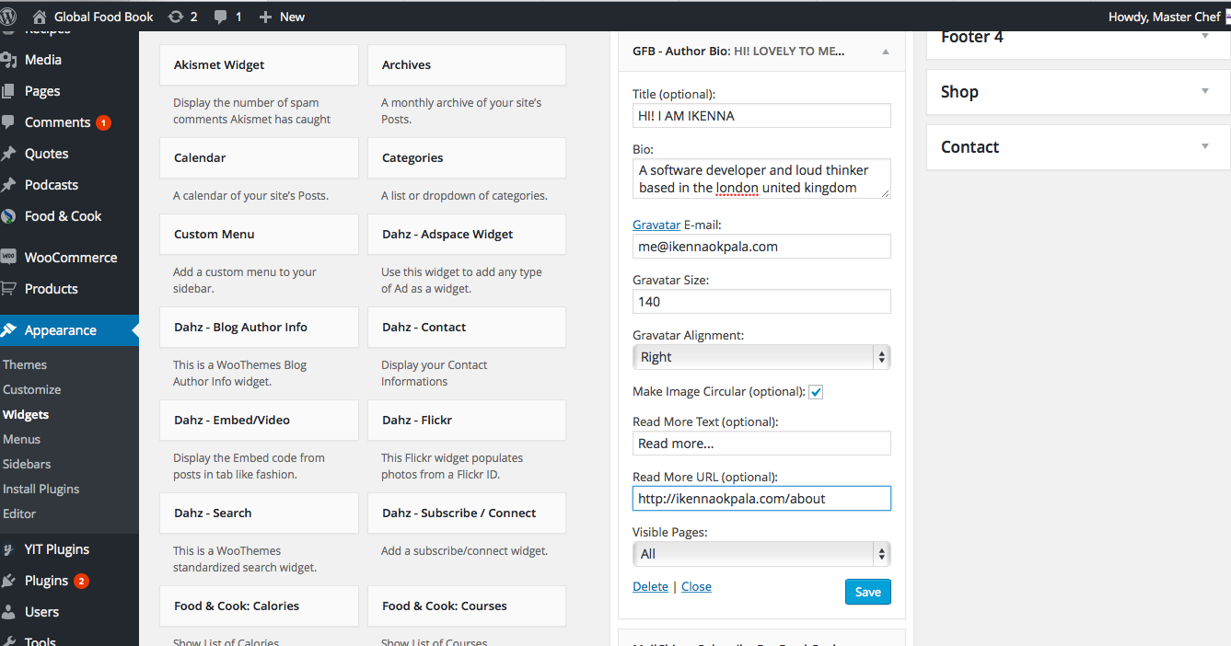Open the WordPress logo menu
Image resolution: width=1231 pixels, height=646 pixels.
(7, 17)
